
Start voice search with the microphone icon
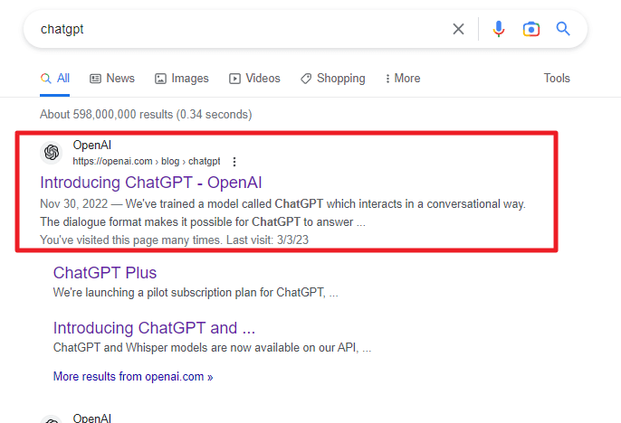[x=499, y=29]
